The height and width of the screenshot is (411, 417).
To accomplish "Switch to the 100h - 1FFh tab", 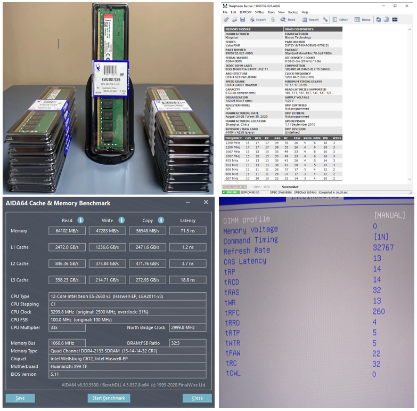I will (x=261, y=187).
